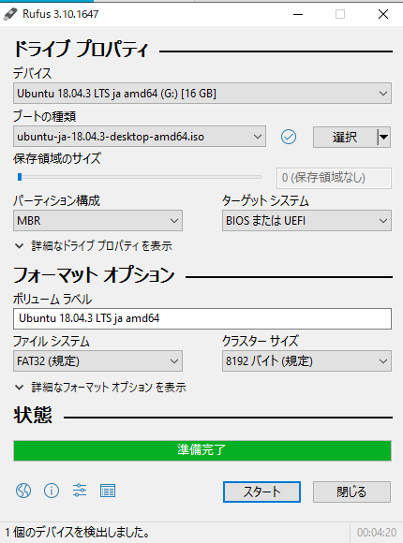This screenshot has width=403, height=543.
Task: Open the デバイス drive dropdown
Action: [202, 94]
